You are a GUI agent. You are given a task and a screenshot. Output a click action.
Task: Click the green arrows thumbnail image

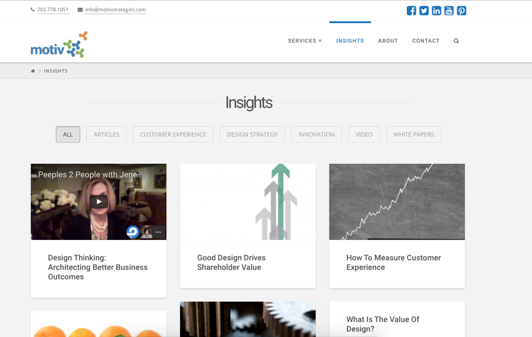pyautogui.click(x=248, y=202)
